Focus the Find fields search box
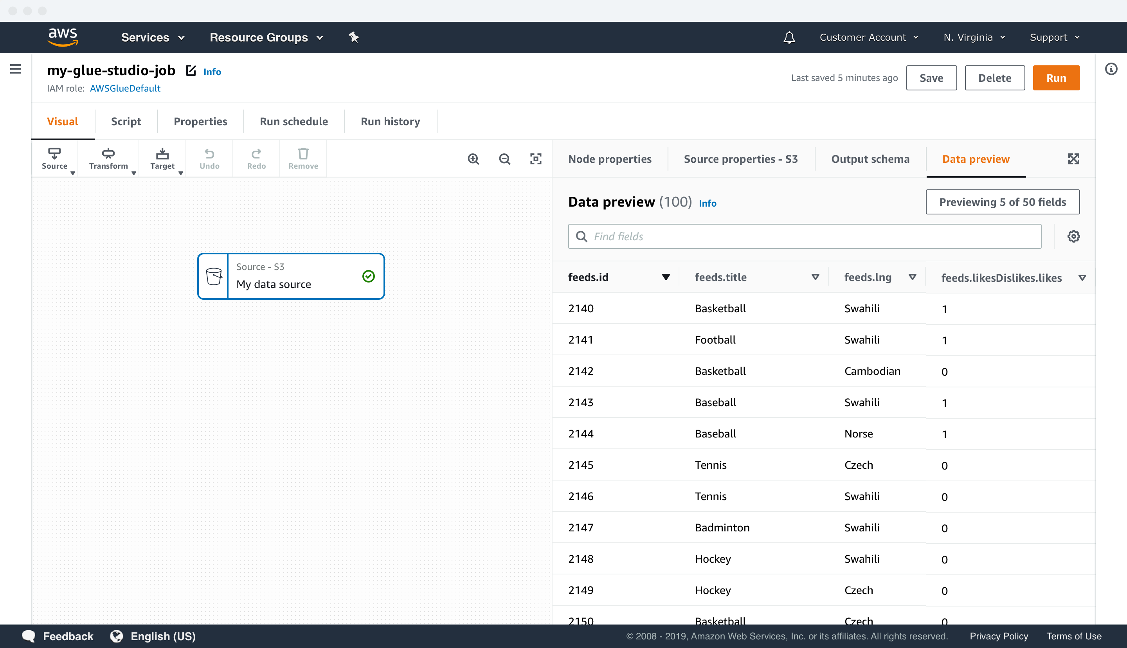The height and width of the screenshot is (648, 1127). coord(805,236)
